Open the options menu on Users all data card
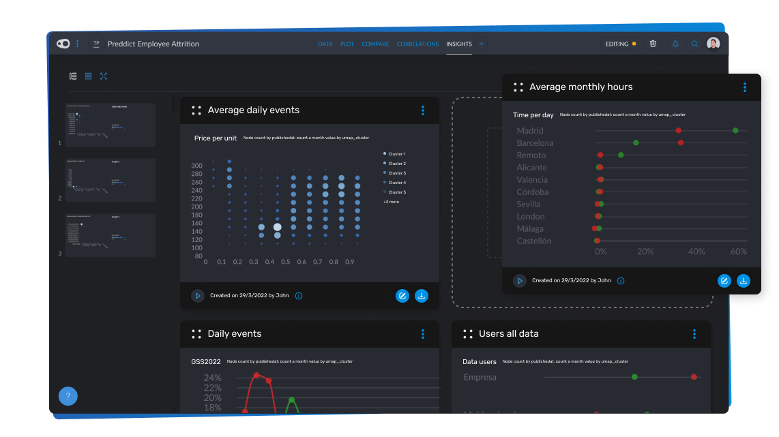This screenshot has width=779, height=437. pos(694,334)
